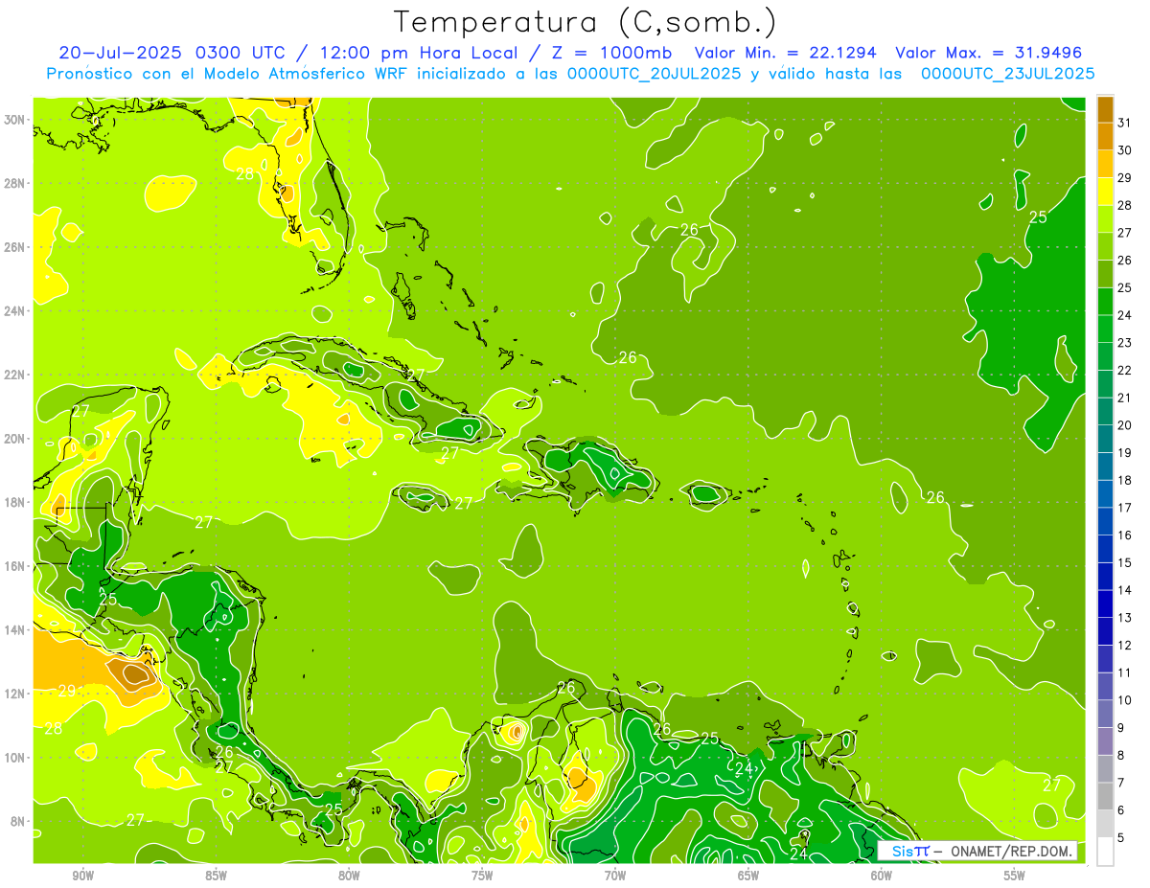Click the "65W" longitude label
The height and width of the screenshot is (888, 1150).
[x=748, y=876]
